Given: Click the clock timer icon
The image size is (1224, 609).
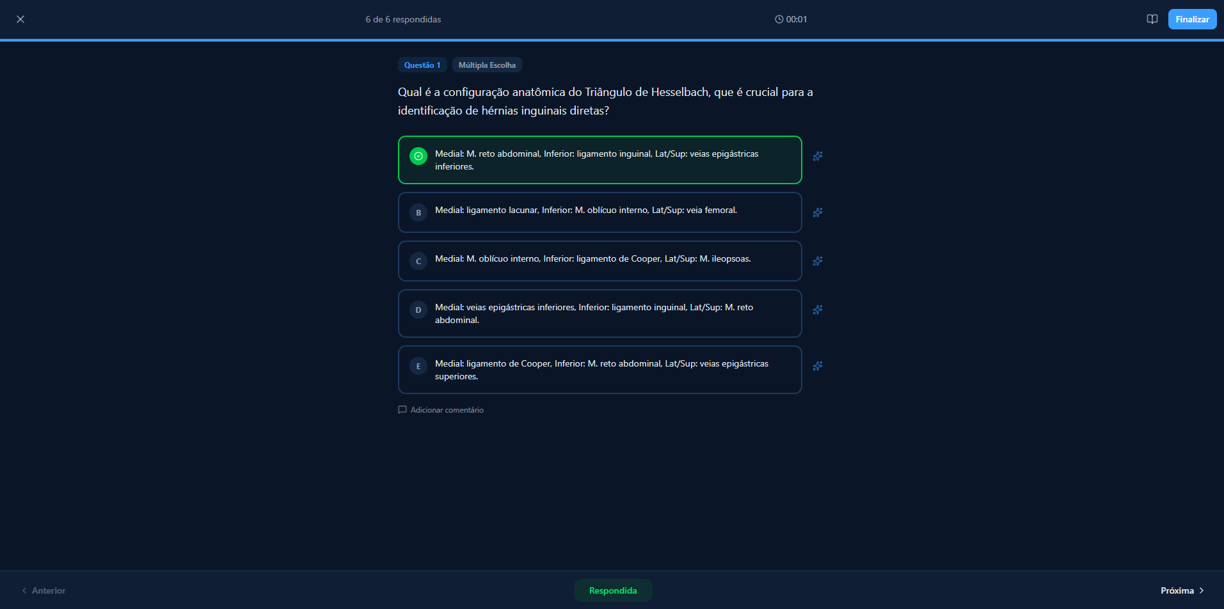Looking at the screenshot, I should [x=779, y=19].
